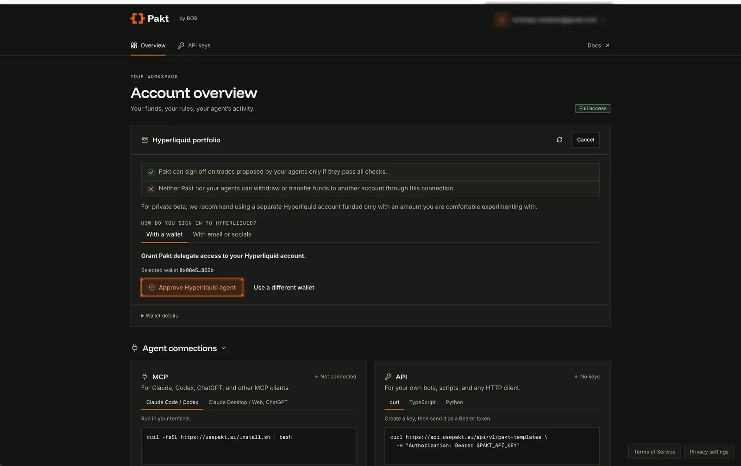Select With a wallet tab
Image resolution: width=741 pixels, height=466 pixels.
(x=164, y=234)
